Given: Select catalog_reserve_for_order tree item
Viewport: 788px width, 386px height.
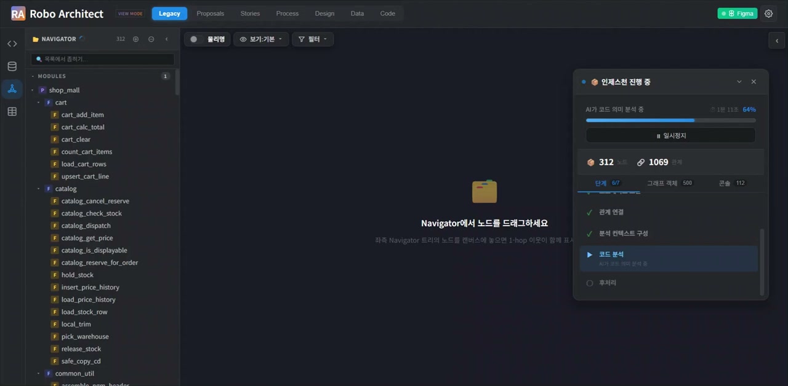Looking at the screenshot, I should (x=100, y=262).
